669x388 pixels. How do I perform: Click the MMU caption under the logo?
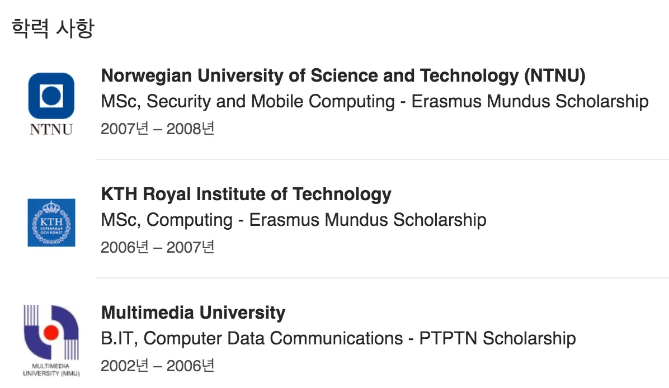[x=51, y=370]
